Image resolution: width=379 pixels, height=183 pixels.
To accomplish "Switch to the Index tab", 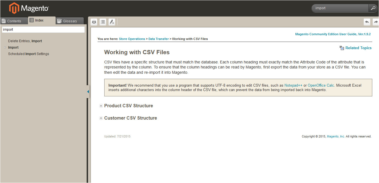I will (42, 20).
